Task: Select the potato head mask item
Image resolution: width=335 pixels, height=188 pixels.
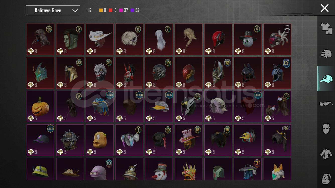Action: click(100, 140)
